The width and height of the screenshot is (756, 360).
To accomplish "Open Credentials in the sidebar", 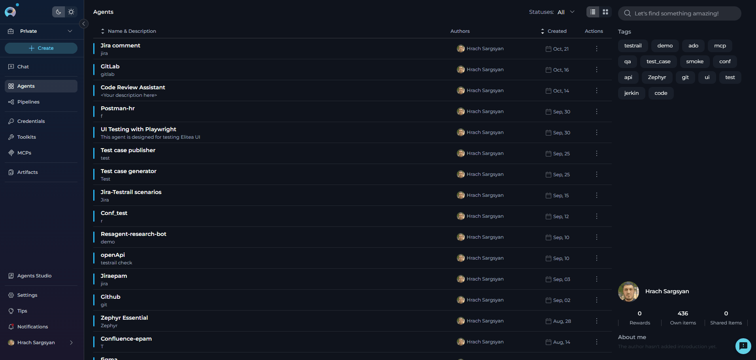I will click(41, 121).
